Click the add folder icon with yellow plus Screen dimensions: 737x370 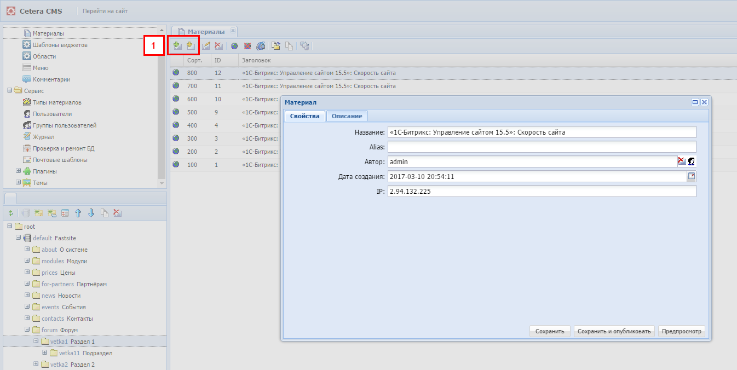191,46
